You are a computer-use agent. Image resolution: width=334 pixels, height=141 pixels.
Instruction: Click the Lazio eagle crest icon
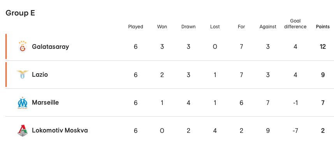tap(23, 75)
